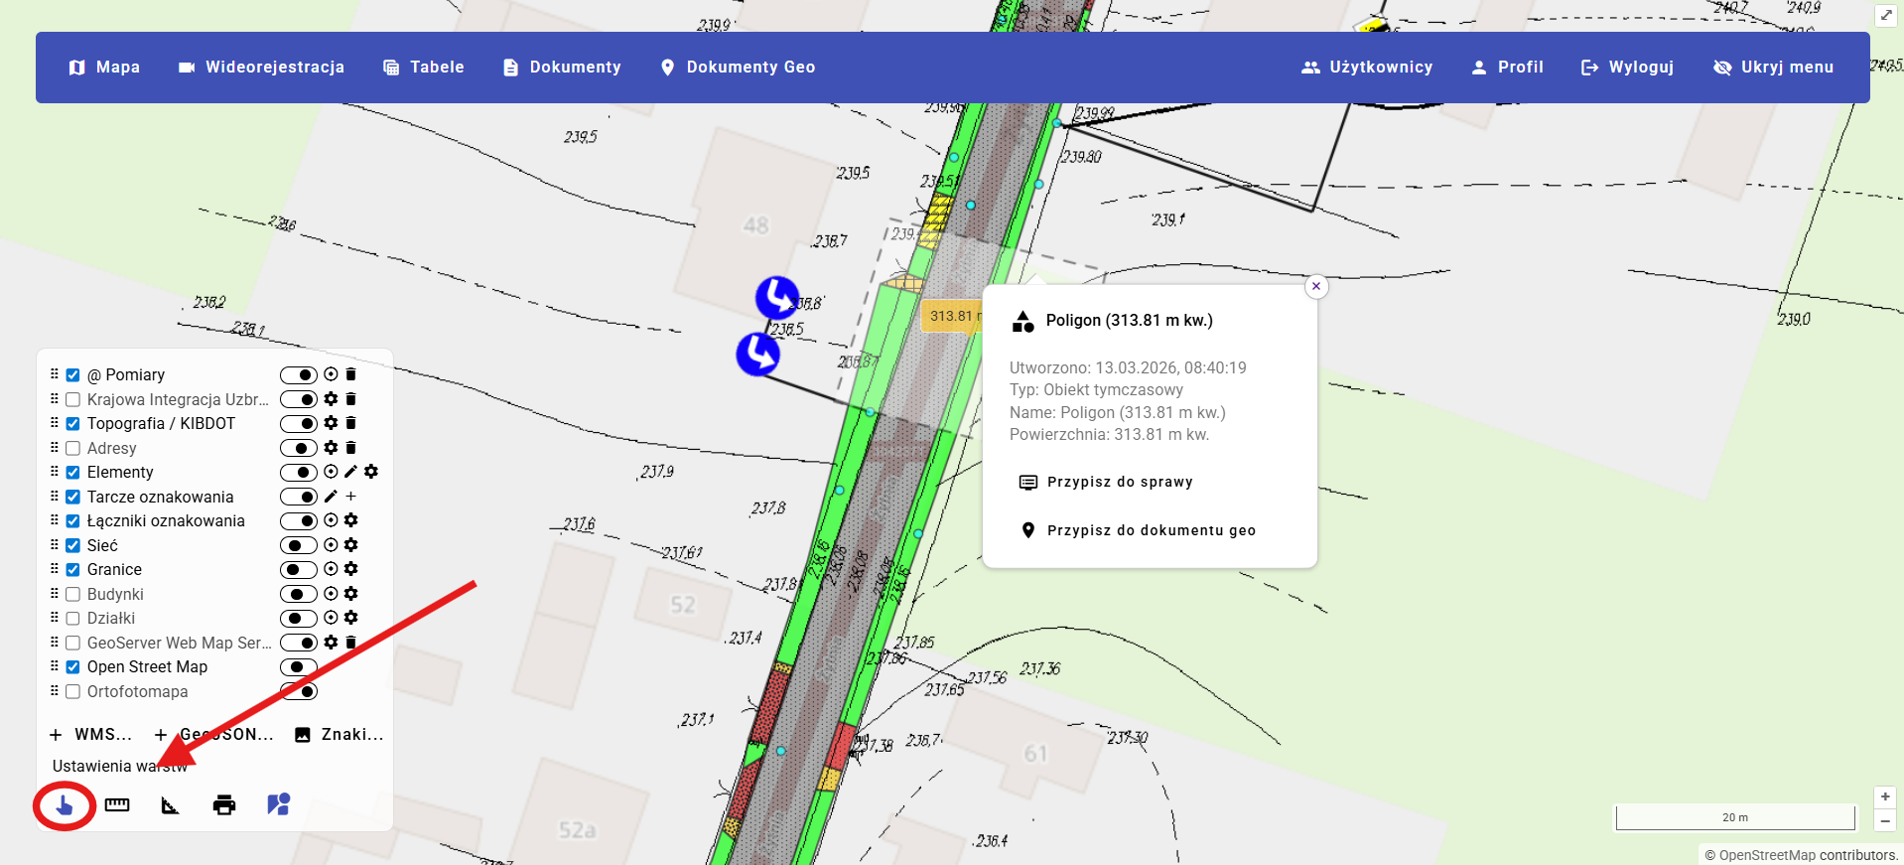Open the Profil menu item
Image resolution: width=1904 pixels, height=865 pixels.
tap(1507, 68)
